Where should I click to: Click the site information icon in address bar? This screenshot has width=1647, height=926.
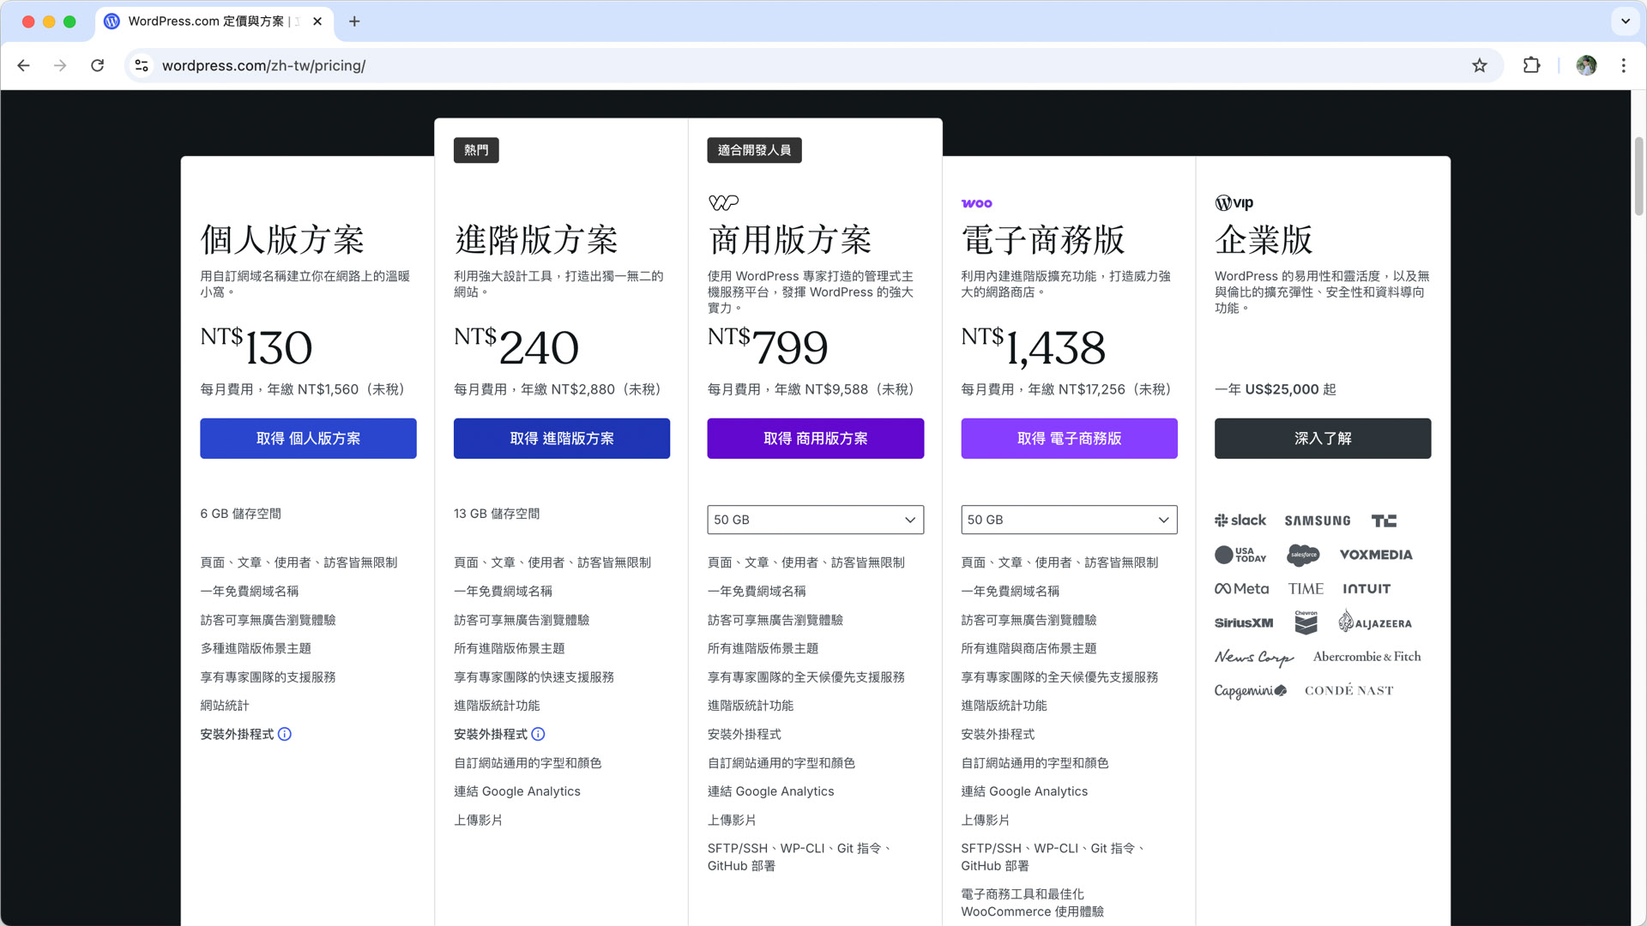[x=142, y=65]
